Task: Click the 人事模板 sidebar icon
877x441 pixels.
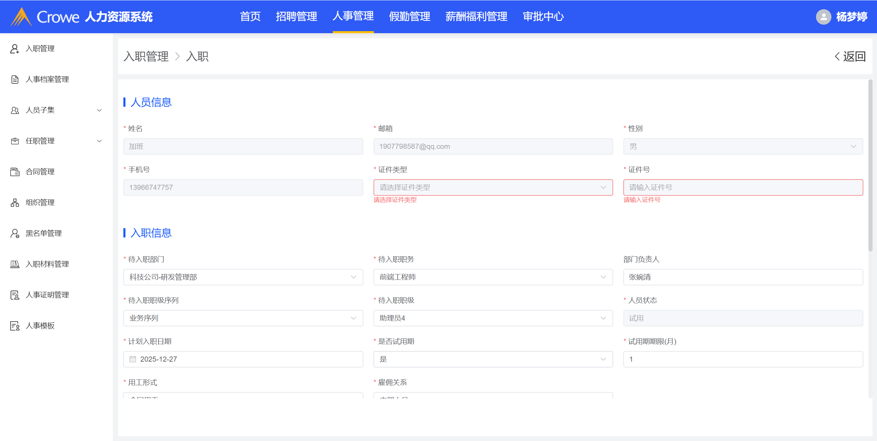Action: (14, 326)
